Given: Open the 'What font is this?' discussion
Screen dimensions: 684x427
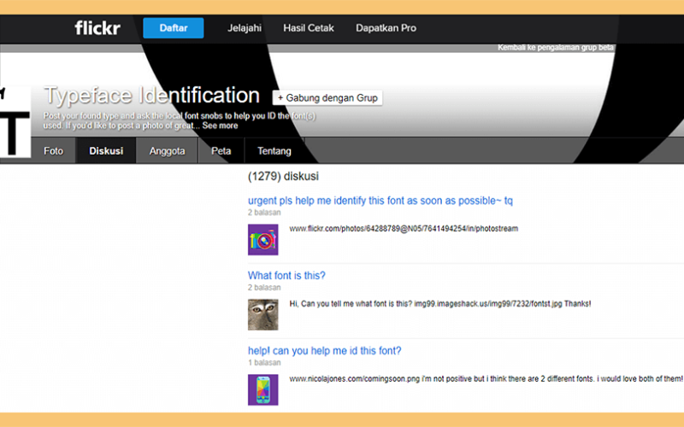Looking at the screenshot, I should pyautogui.click(x=286, y=275).
